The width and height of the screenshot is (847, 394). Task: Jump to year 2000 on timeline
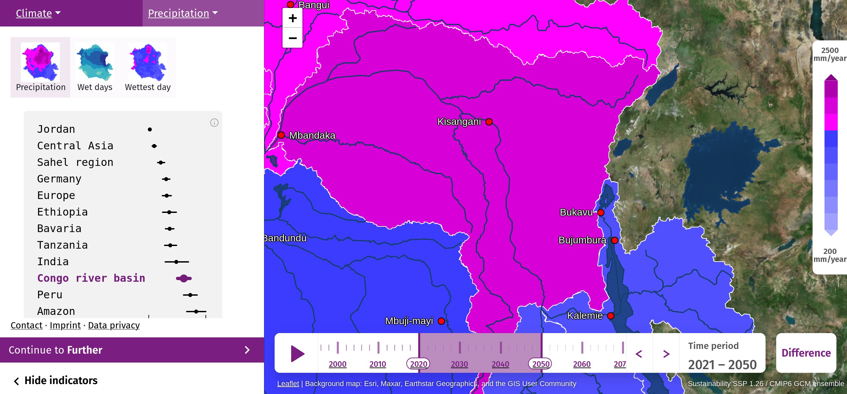click(337, 364)
